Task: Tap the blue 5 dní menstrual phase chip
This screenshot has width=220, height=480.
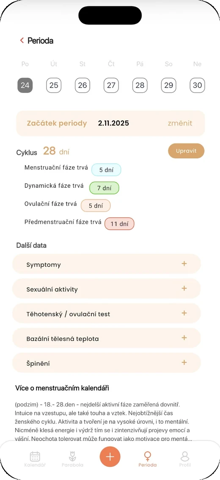Action: [x=106, y=170]
